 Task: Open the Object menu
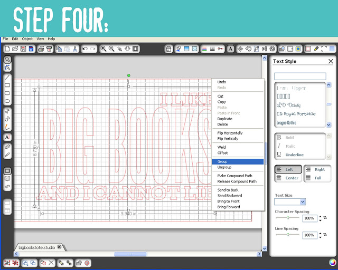27,38
